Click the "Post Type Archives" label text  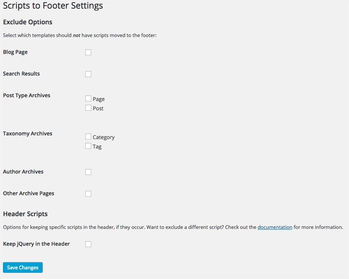tap(27, 95)
